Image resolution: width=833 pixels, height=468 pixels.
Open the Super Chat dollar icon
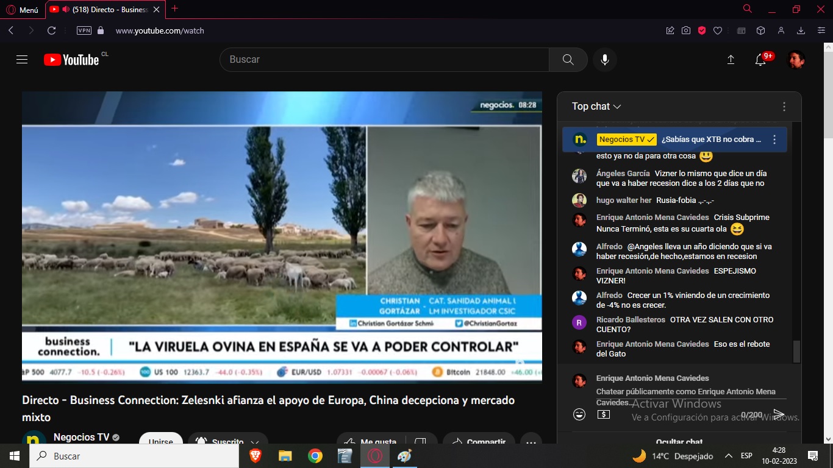(x=603, y=414)
